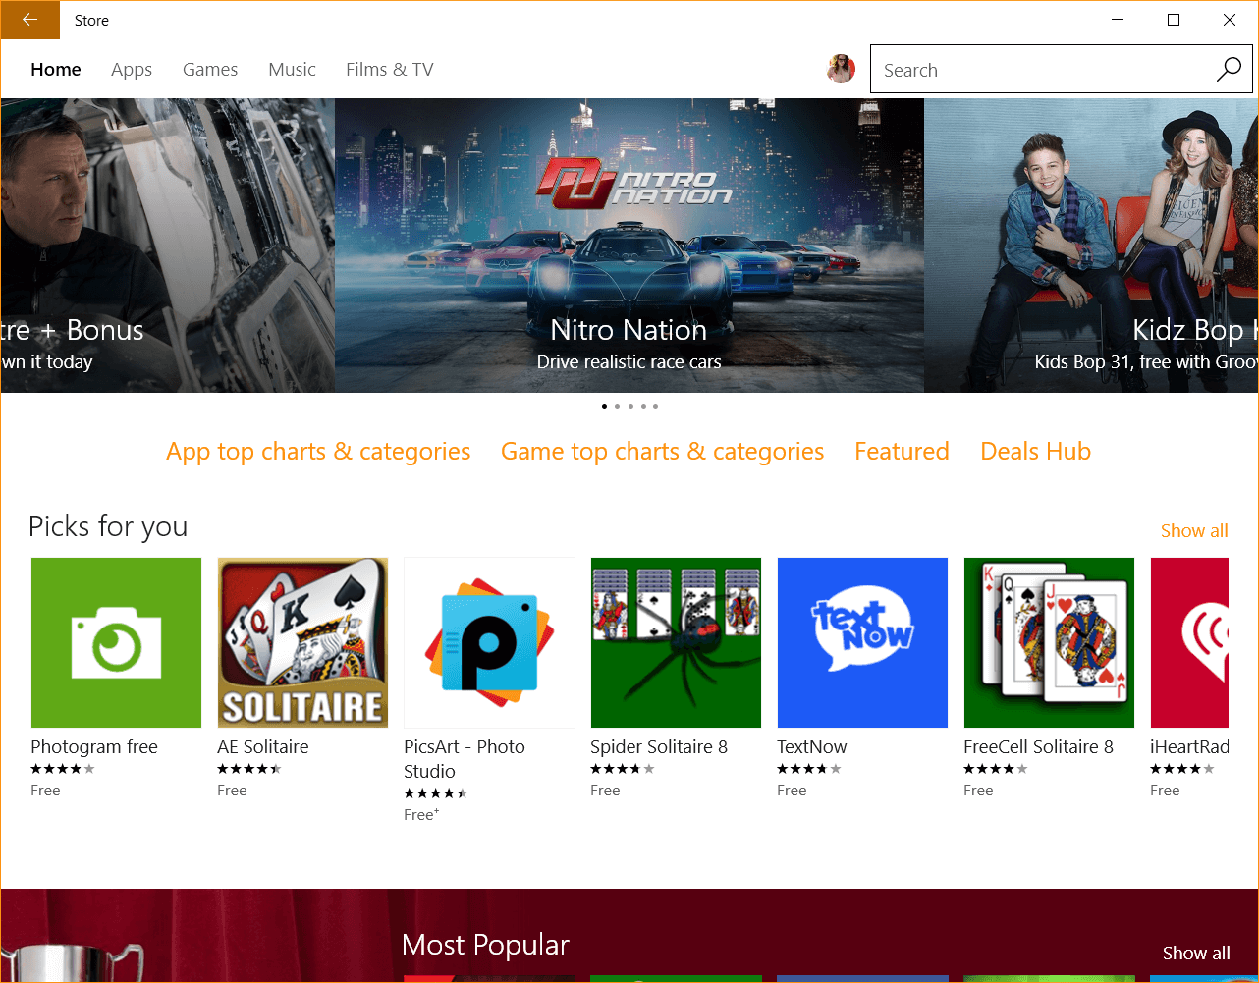Click the "Spider Solitaire 8" title text
The width and height of the screenshot is (1259, 983).
[x=659, y=747]
